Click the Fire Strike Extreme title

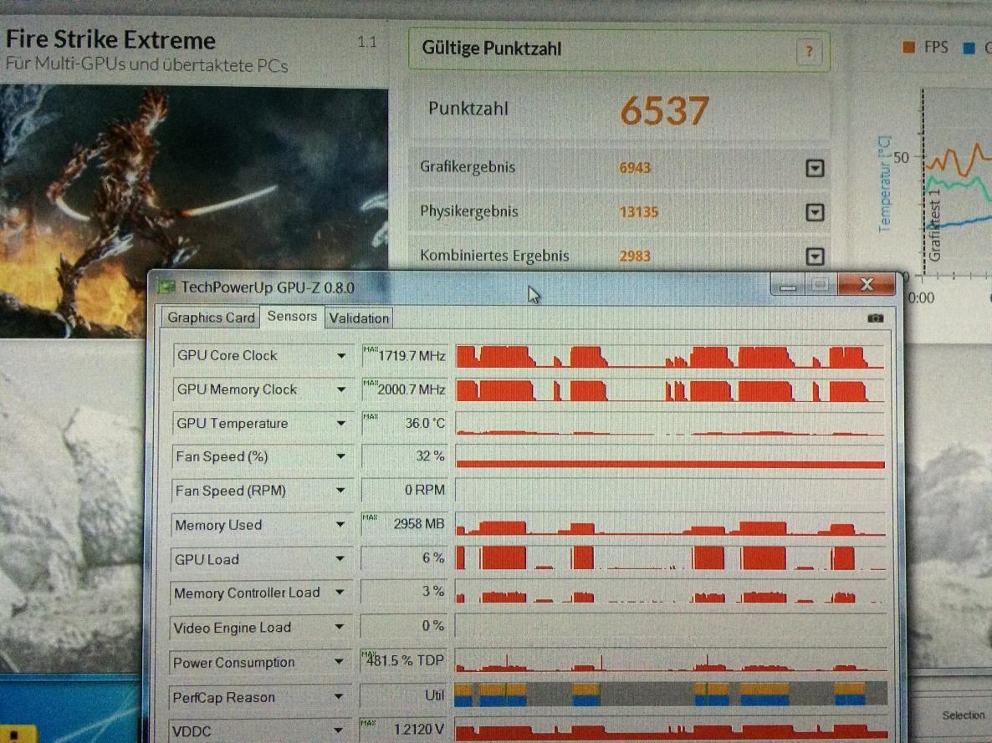(110, 40)
